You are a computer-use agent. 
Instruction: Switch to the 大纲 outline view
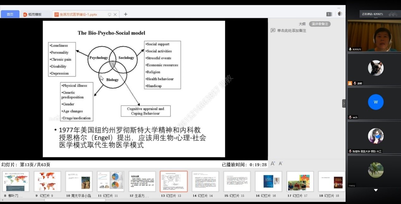click(302, 24)
